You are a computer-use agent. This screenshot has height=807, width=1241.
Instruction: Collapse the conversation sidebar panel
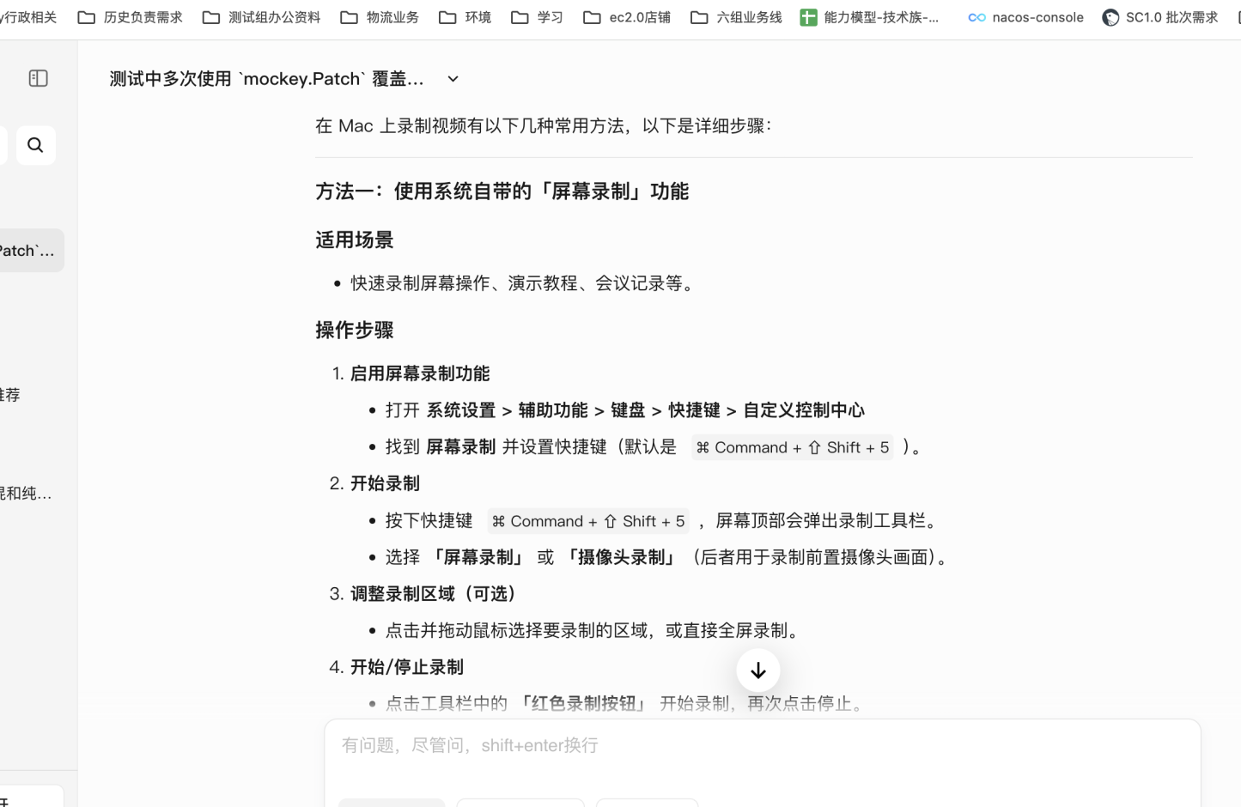coord(37,78)
